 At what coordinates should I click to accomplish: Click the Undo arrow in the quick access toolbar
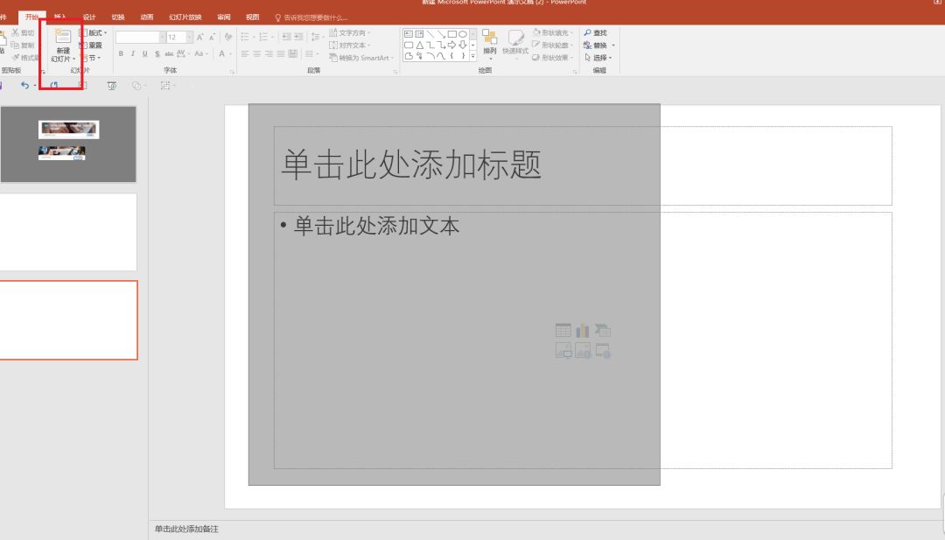(x=24, y=86)
